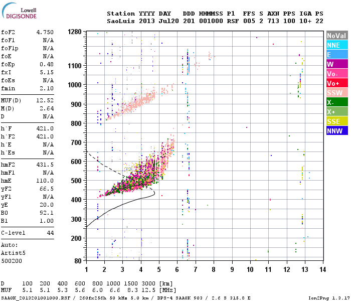Click the 80 km y-axis label
Screen dimensions: 351x301
78,261
